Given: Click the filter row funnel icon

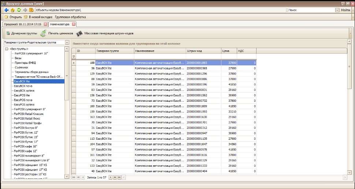Looking at the screenshot, I should (74, 57).
